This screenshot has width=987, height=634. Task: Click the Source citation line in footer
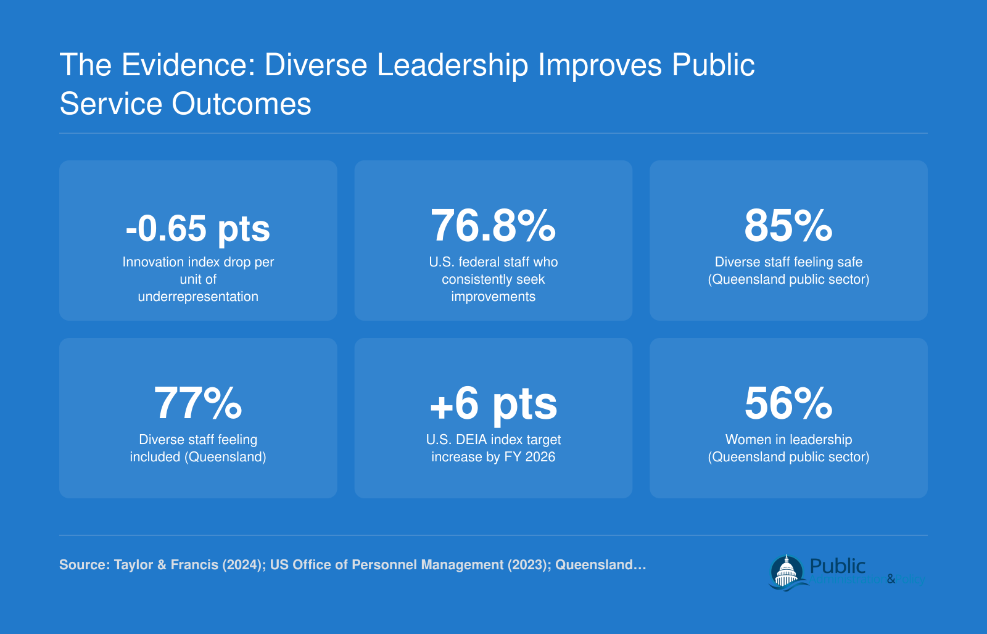(x=353, y=565)
